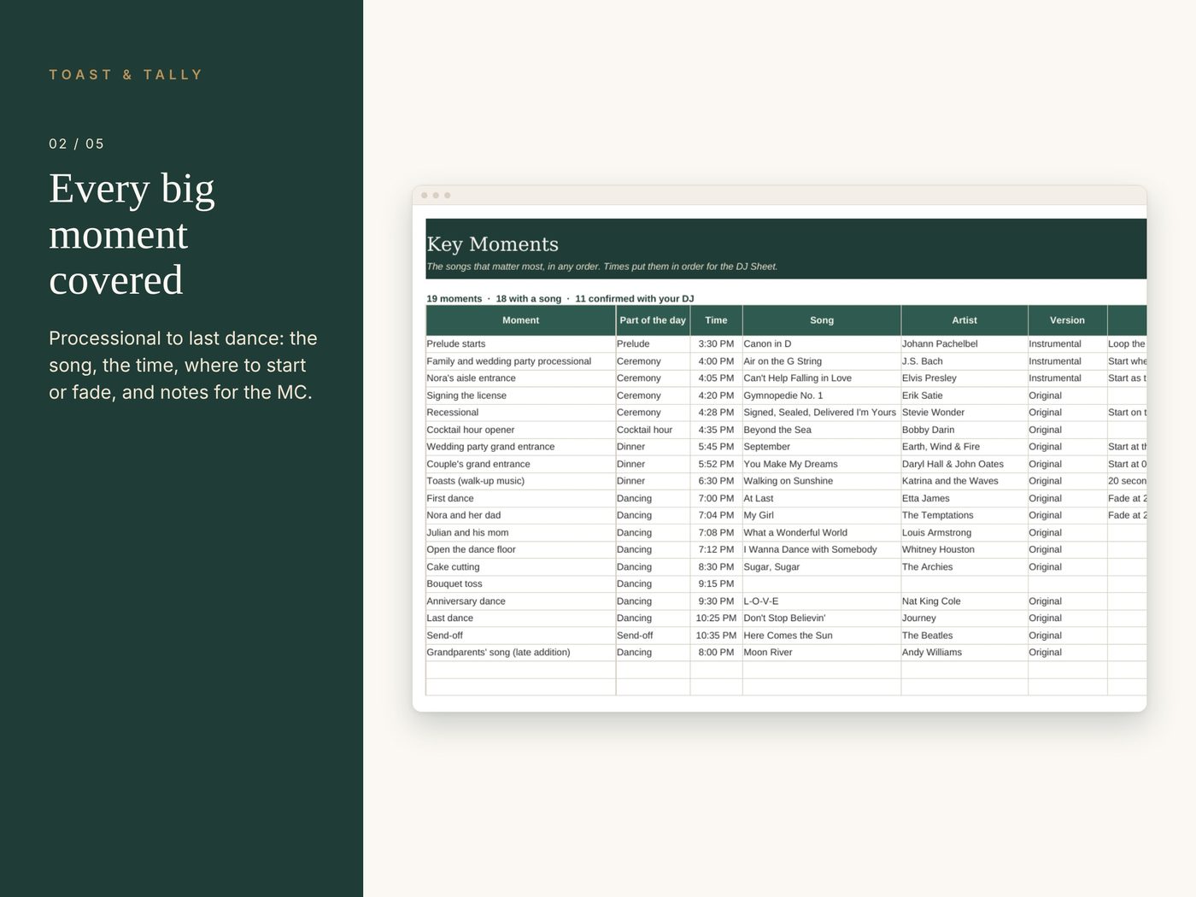Select the Whitney Houston artist cell

[964, 549]
